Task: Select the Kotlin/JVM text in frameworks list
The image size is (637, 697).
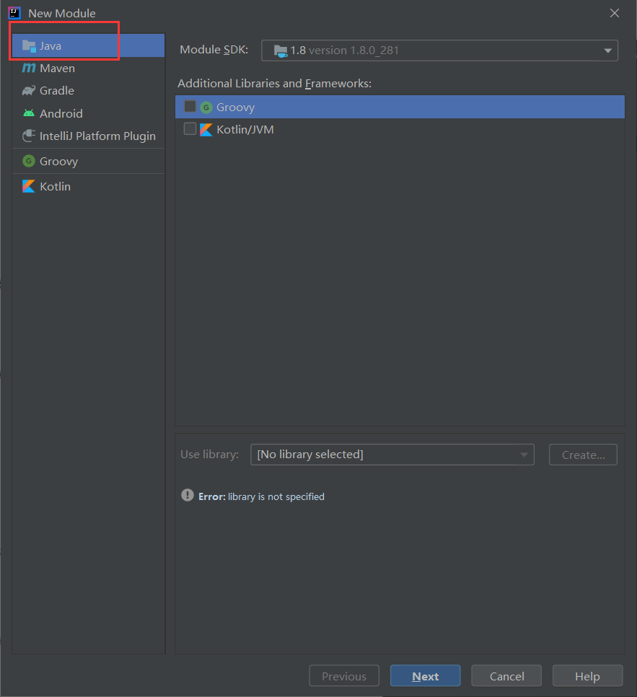Action: point(245,130)
